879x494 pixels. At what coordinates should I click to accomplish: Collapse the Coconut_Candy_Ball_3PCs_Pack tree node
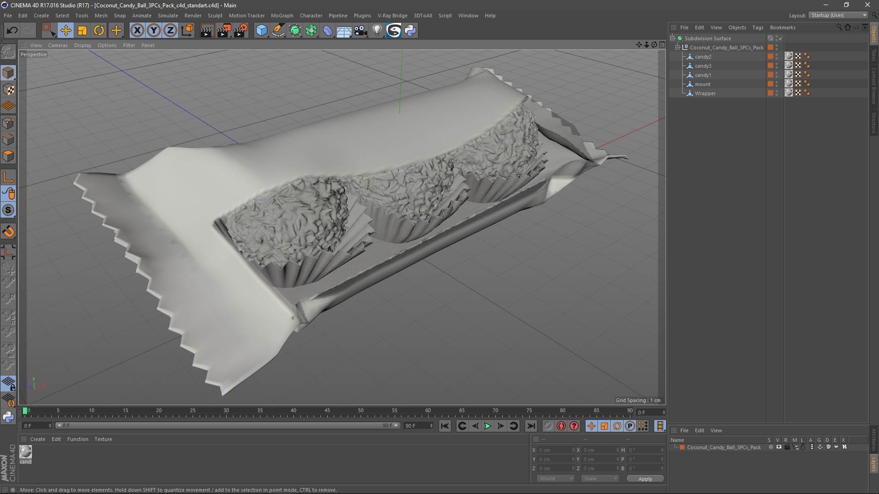pyautogui.click(x=678, y=48)
